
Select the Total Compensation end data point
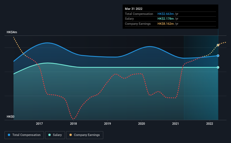point(218,56)
